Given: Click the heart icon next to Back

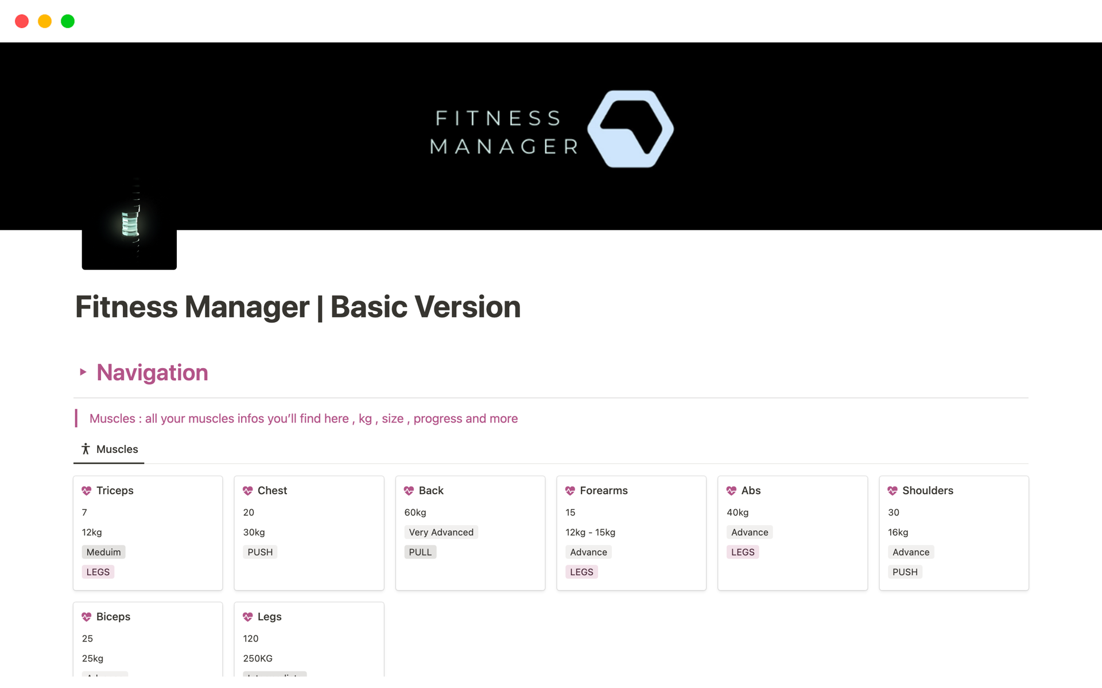Looking at the screenshot, I should (409, 491).
